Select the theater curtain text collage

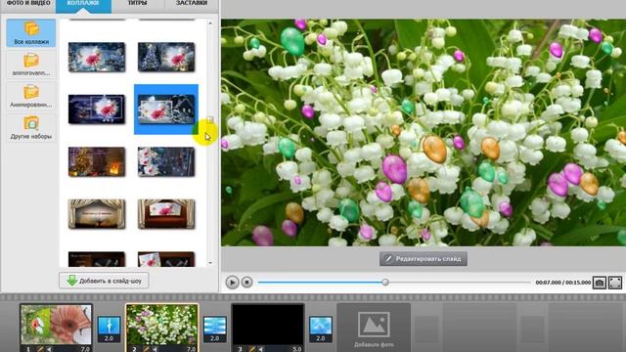[x=97, y=214]
